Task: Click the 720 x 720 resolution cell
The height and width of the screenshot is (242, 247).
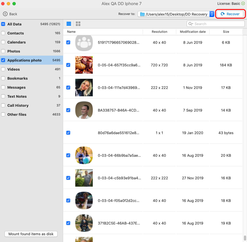Action: click(159, 65)
